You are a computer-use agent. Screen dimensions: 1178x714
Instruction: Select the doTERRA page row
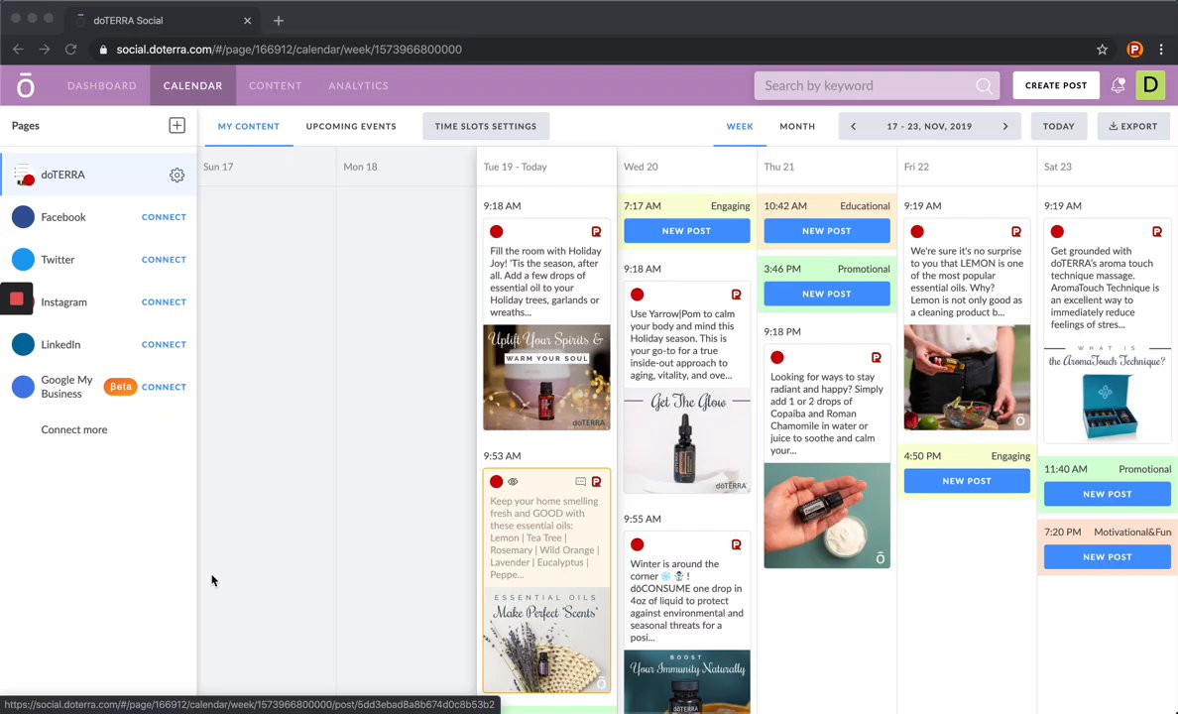click(98, 175)
